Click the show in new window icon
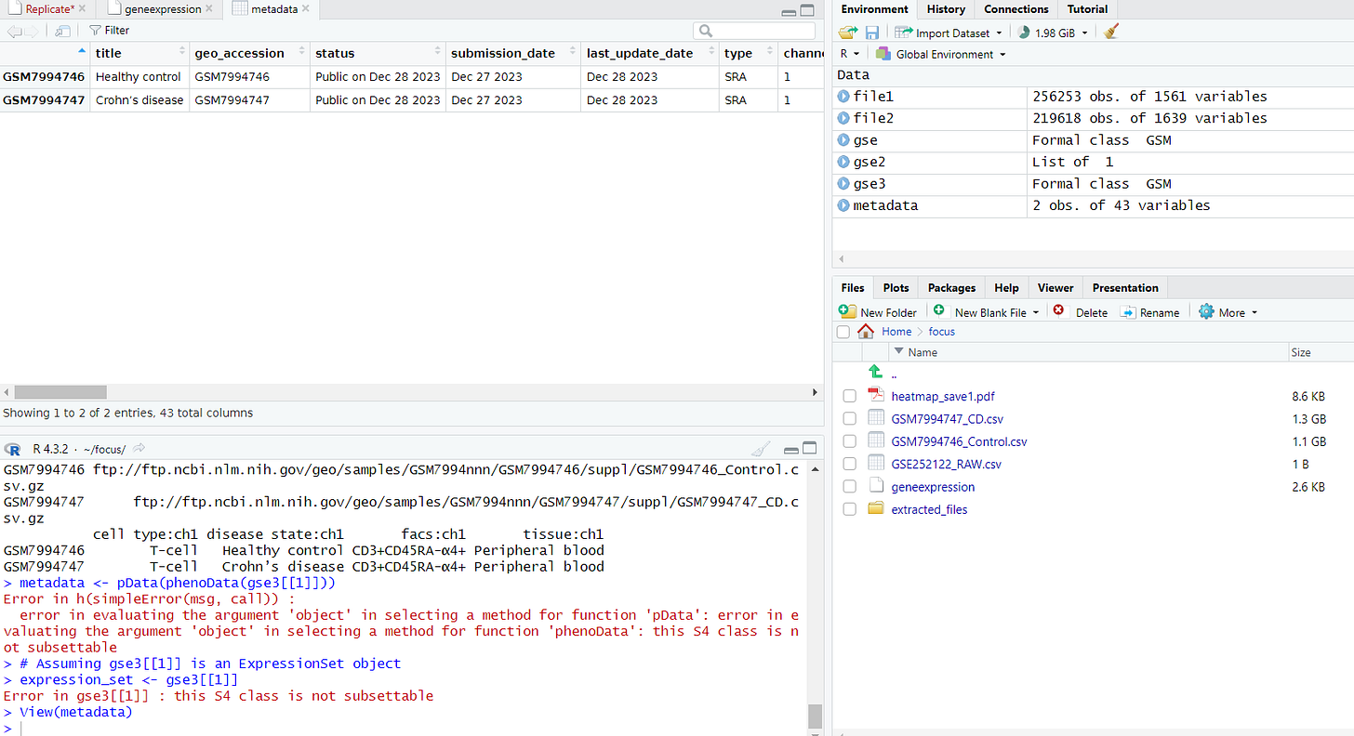Screen dimensions: 1354x736 63,31
